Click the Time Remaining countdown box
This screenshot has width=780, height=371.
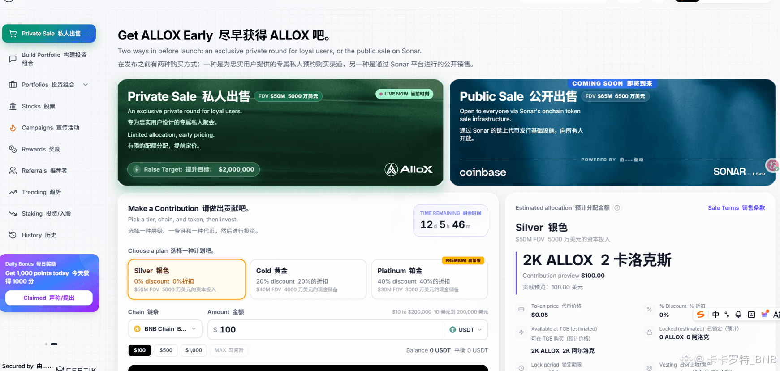pos(450,220)
